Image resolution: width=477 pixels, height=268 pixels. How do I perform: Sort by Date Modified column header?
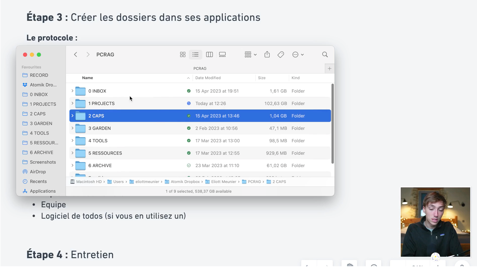click(208, 78)
